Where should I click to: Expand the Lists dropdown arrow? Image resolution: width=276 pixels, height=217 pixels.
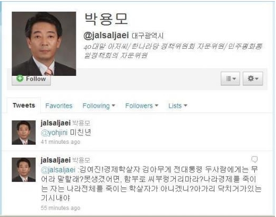pyautogui.click(x=185, y=106)
